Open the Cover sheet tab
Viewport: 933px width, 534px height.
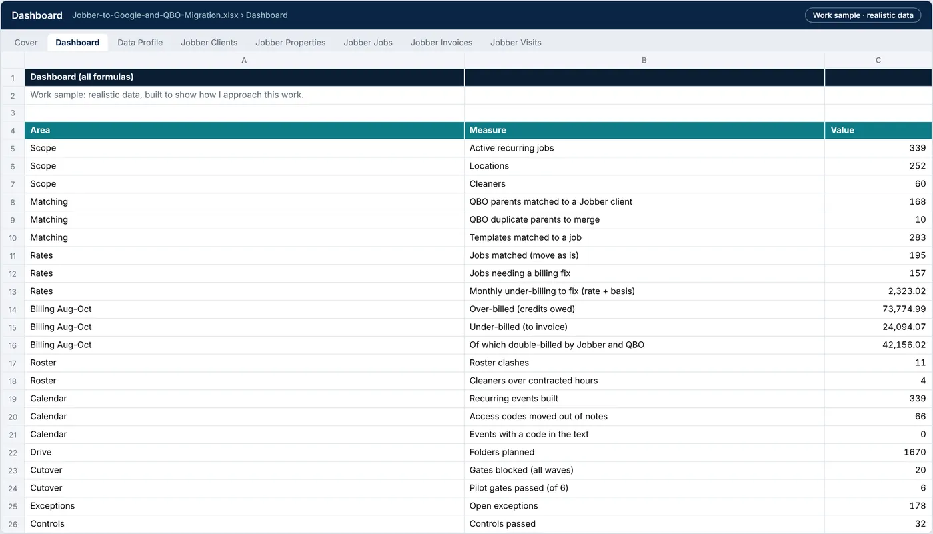[26, 43]
